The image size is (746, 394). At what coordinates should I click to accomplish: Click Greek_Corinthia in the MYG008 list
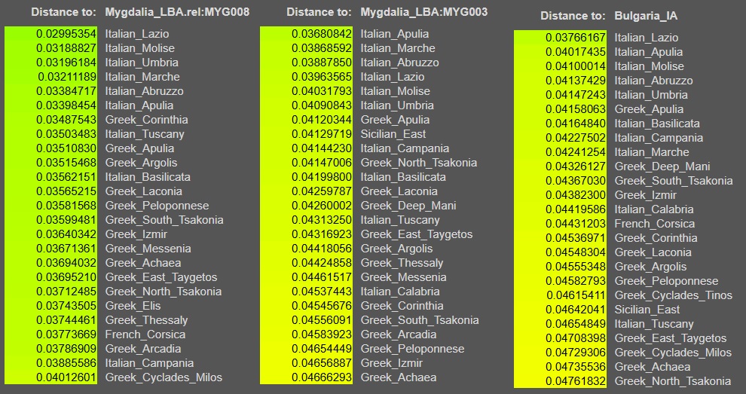click(x=146, y=120)
